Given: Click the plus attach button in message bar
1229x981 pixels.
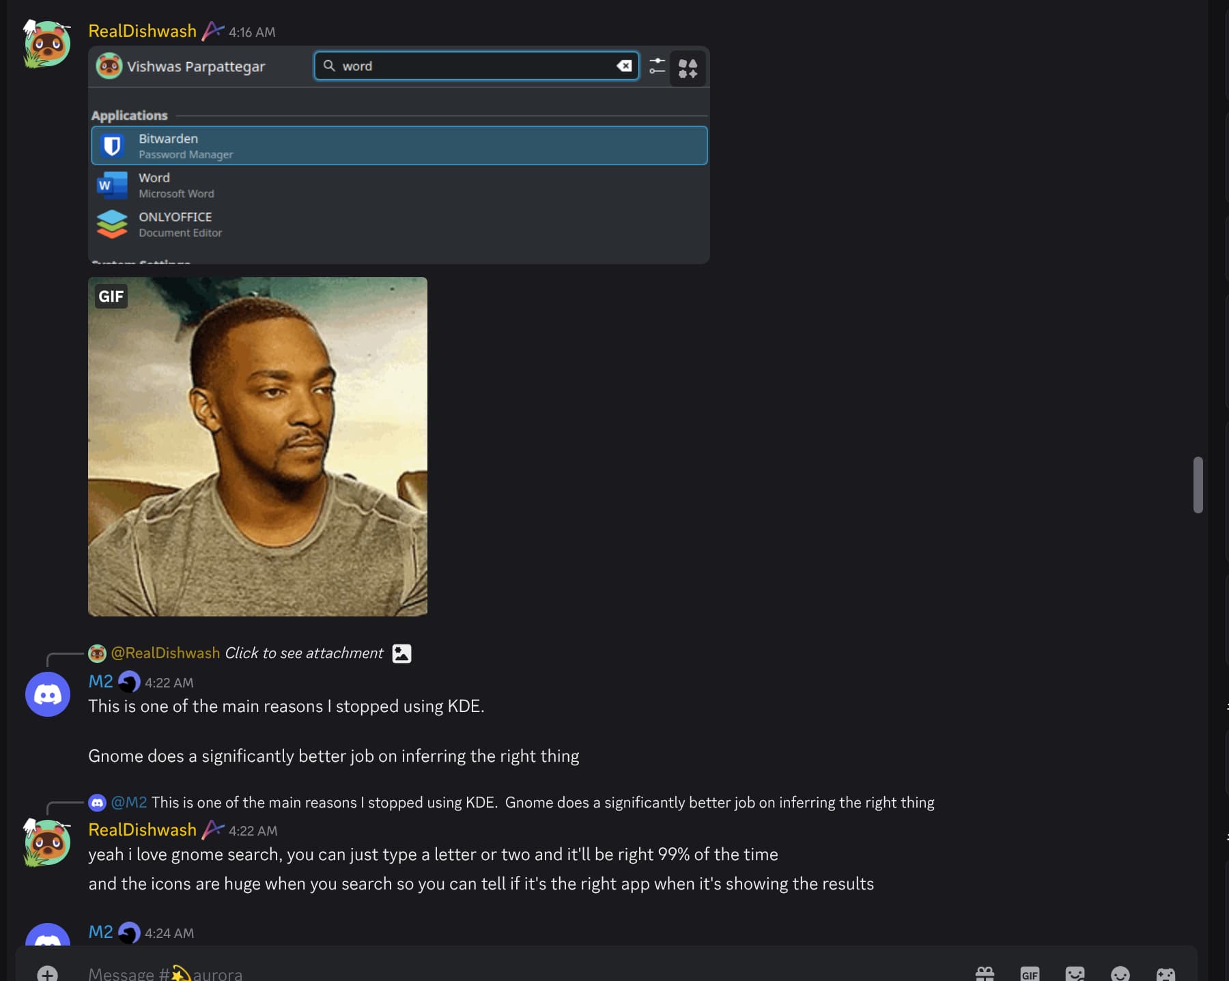Looking at the screenshot, I should pyautogui.click(x=47, y=974).
